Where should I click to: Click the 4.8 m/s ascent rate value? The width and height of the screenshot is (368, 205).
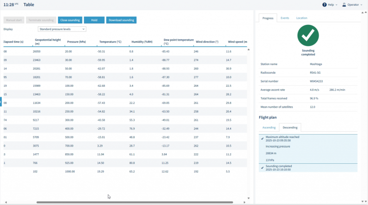click(314, 90)
